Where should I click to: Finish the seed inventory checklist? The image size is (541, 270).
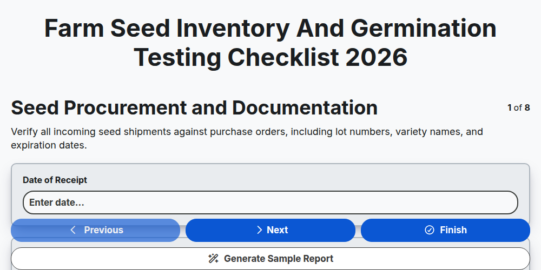[x=445, y=230]
